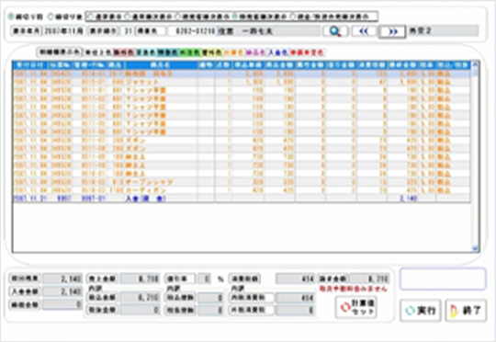Select the ジャケット row in the table
The image size is (496, 342).
[242, 82]
